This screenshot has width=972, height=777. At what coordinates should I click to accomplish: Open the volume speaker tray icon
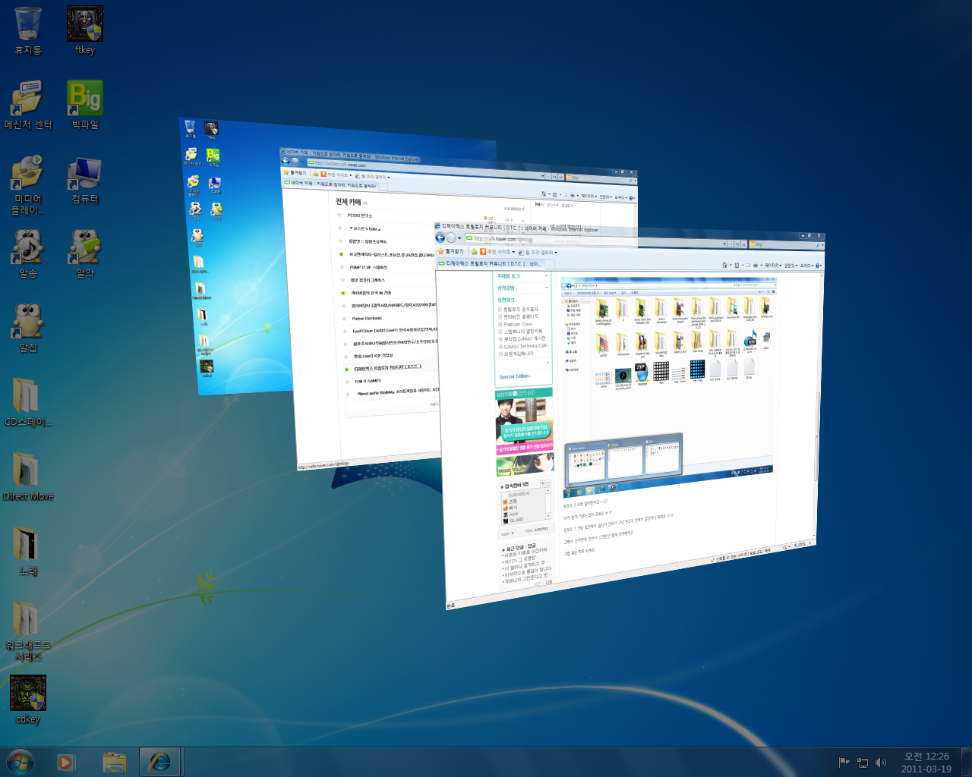(881, 762)
